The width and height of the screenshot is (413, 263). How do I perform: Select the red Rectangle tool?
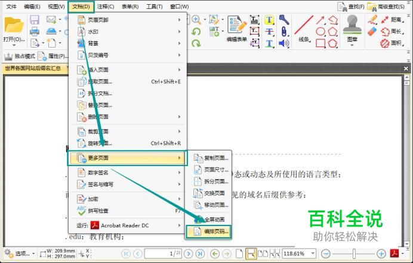(320, 43)
